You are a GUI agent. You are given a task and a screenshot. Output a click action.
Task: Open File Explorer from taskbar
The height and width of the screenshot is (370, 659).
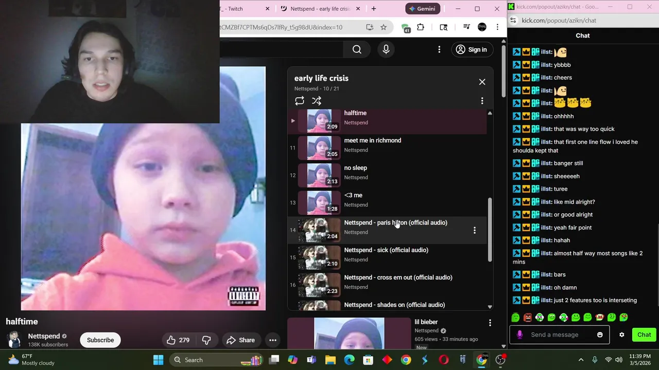pos(330,360)
